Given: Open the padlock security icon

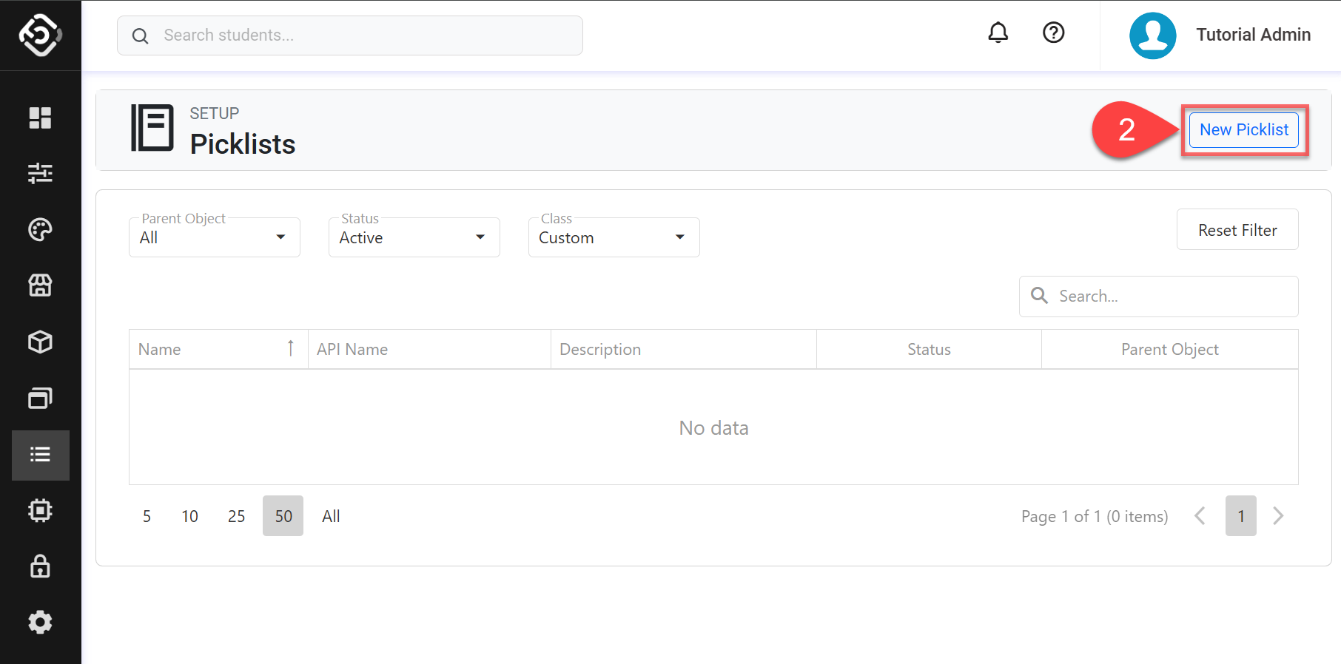Looking at the screenshot, I should point(40,566).
